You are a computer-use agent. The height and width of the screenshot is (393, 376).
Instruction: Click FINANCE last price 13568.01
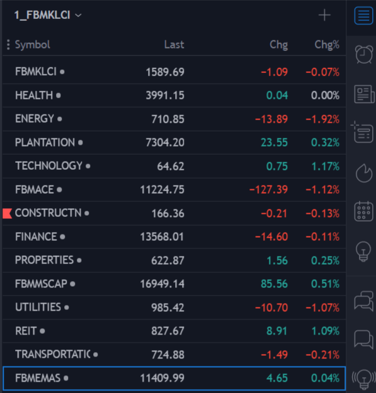click(162, 237)
